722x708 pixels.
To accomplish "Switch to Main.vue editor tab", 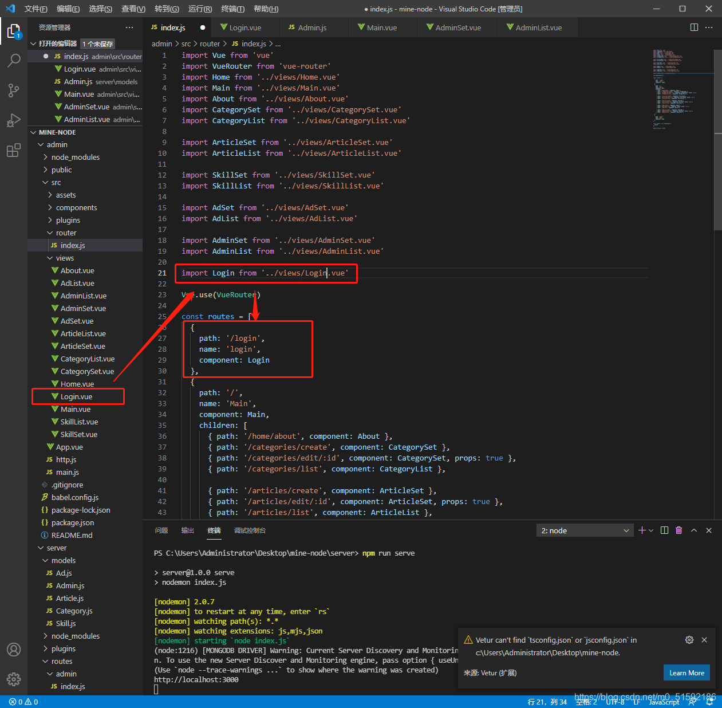I will coord(381,27).
